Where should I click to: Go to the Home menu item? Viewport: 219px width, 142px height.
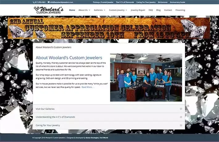[x=72, y=10]
